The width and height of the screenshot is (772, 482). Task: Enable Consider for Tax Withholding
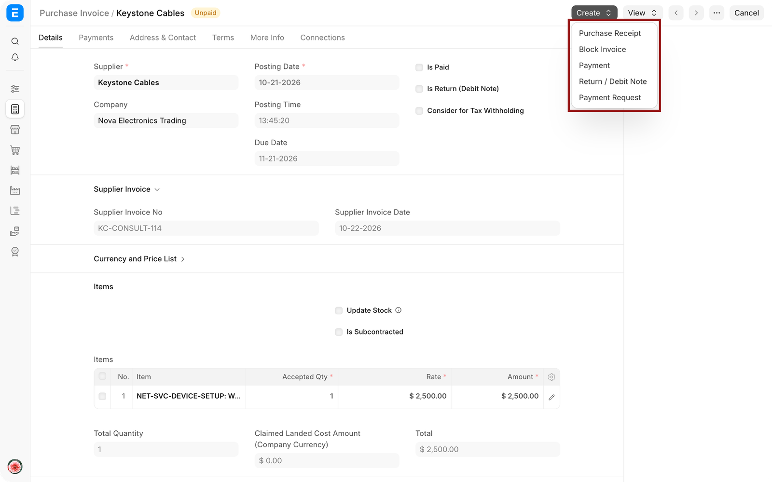419,111
